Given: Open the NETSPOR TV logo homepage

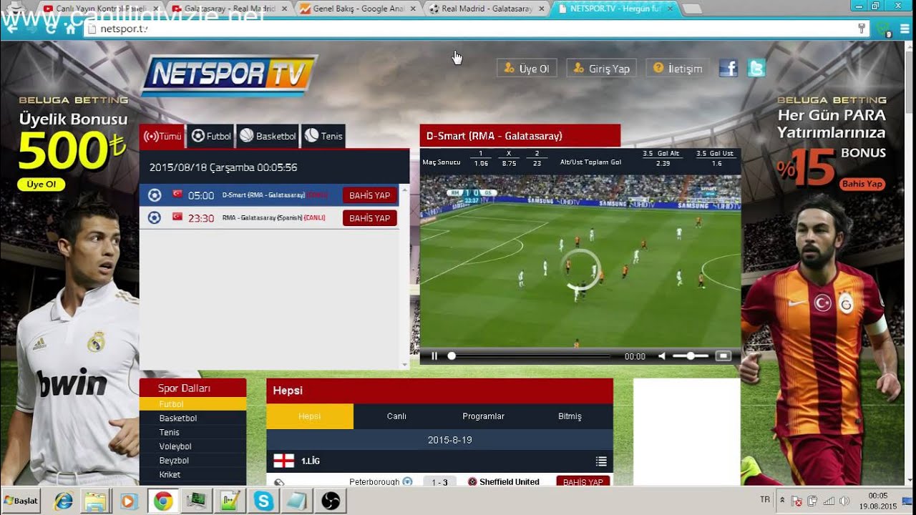Looking at the screenshot, I should point(229,74).
